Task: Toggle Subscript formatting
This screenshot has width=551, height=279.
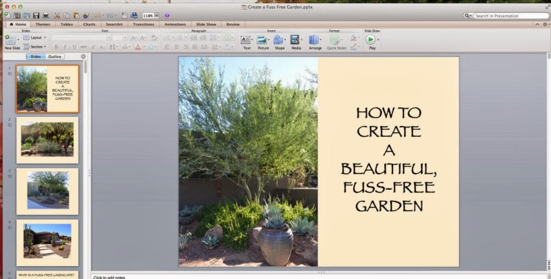Action: (102, 46)
